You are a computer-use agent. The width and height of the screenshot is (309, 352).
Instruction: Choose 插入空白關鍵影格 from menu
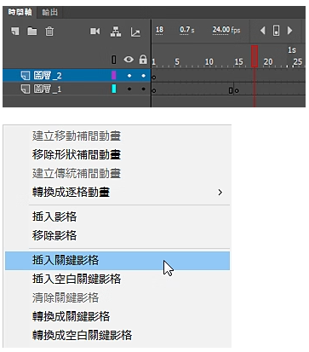(x=77, y=279)
